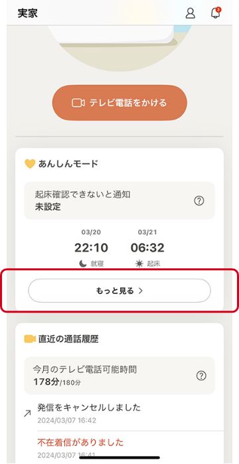The width and height of the screenshot is (239, 464).
Task: Open the 発信をキャンセルしました history entry
Action: click(x=130, y=413)
